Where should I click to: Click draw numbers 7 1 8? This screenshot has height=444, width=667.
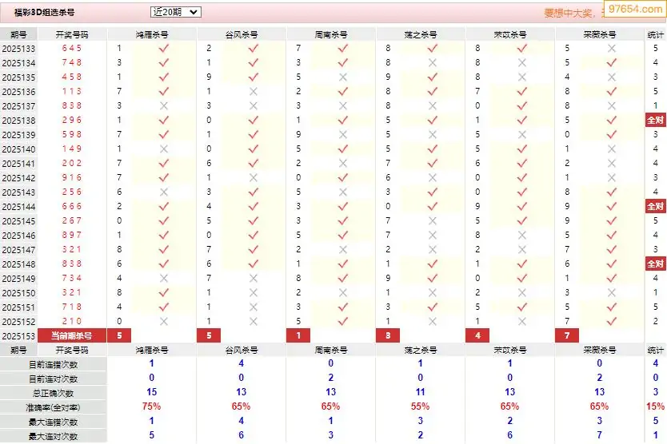pos(72,307)
